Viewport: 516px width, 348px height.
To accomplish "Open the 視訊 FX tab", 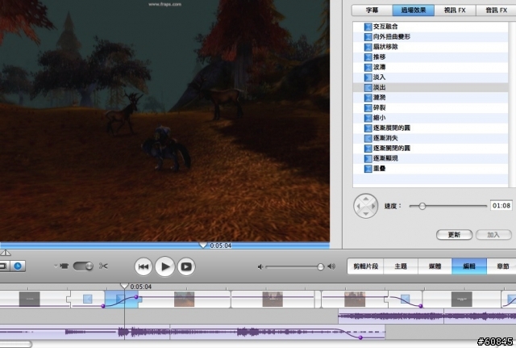I will point(455,10).
